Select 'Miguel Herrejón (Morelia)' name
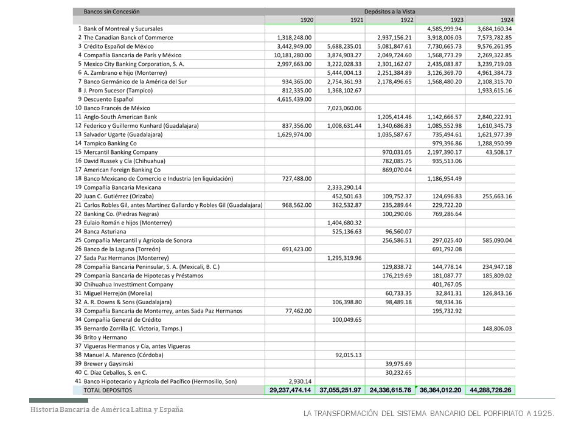The image size is (584, 438). coord(117,293)
